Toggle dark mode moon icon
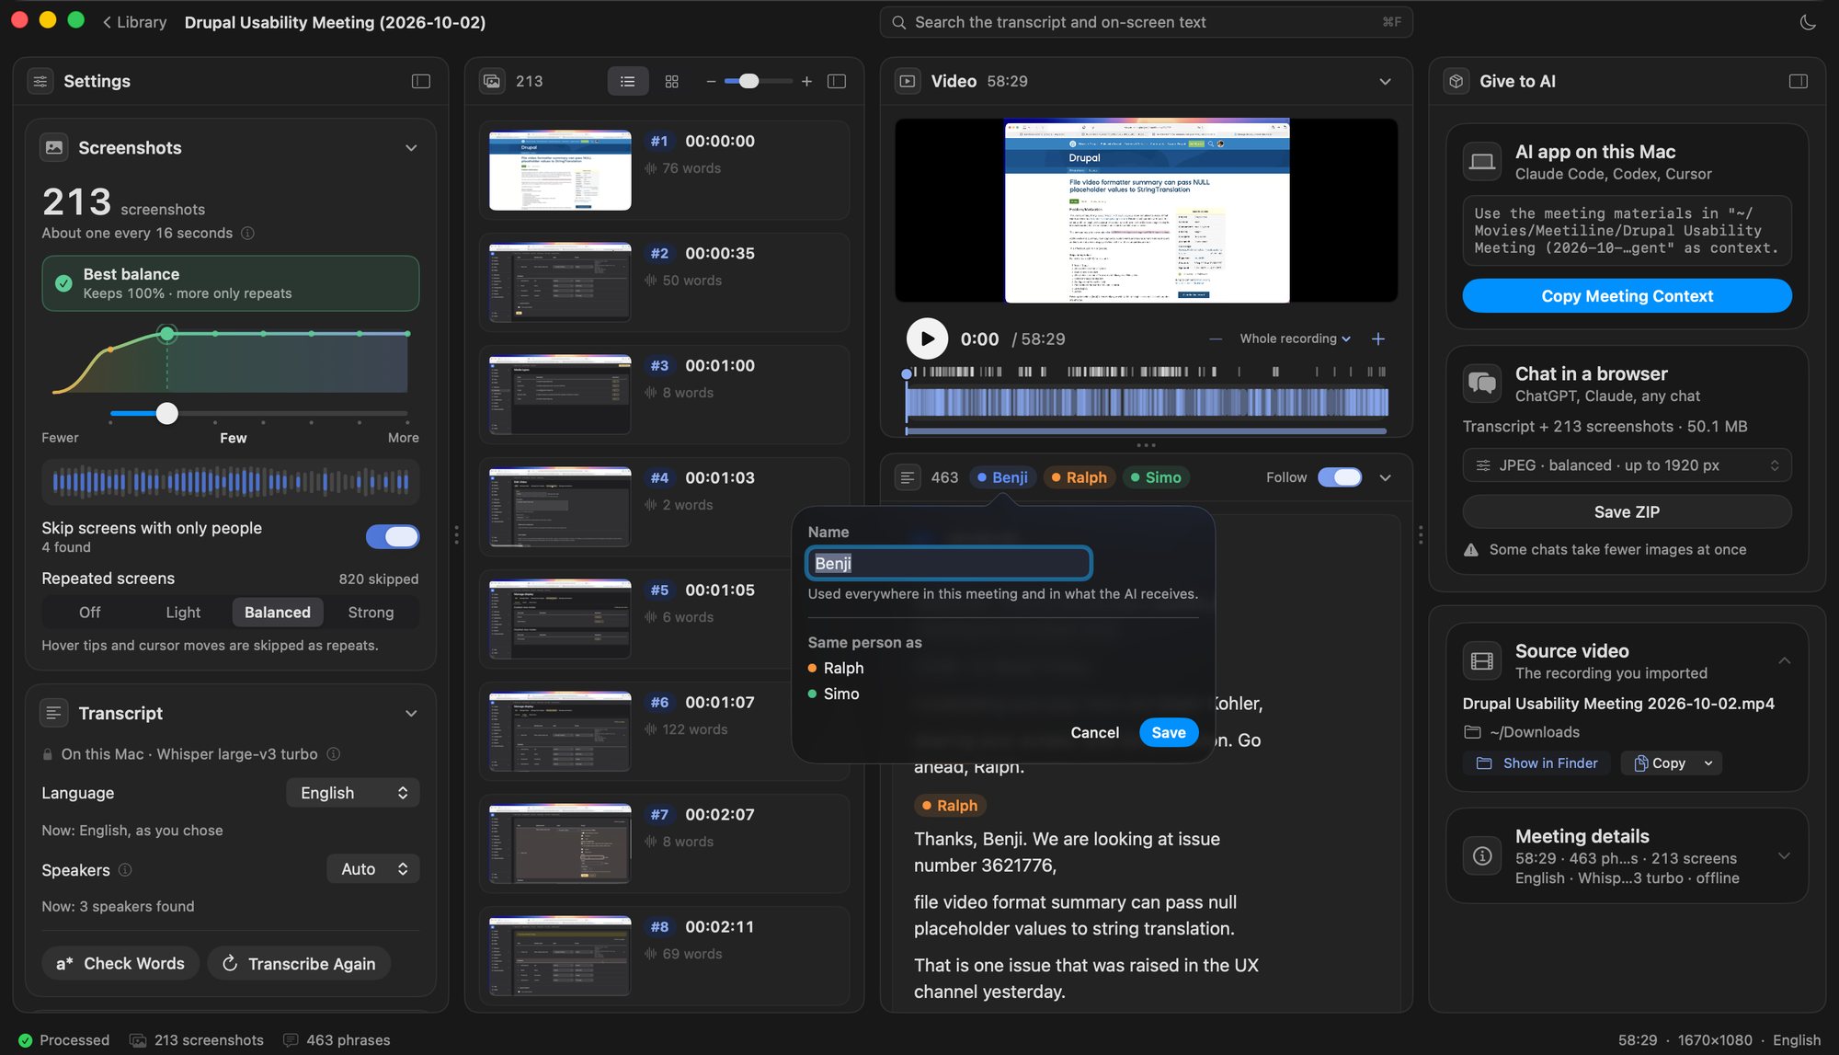 pos(1808,22)
